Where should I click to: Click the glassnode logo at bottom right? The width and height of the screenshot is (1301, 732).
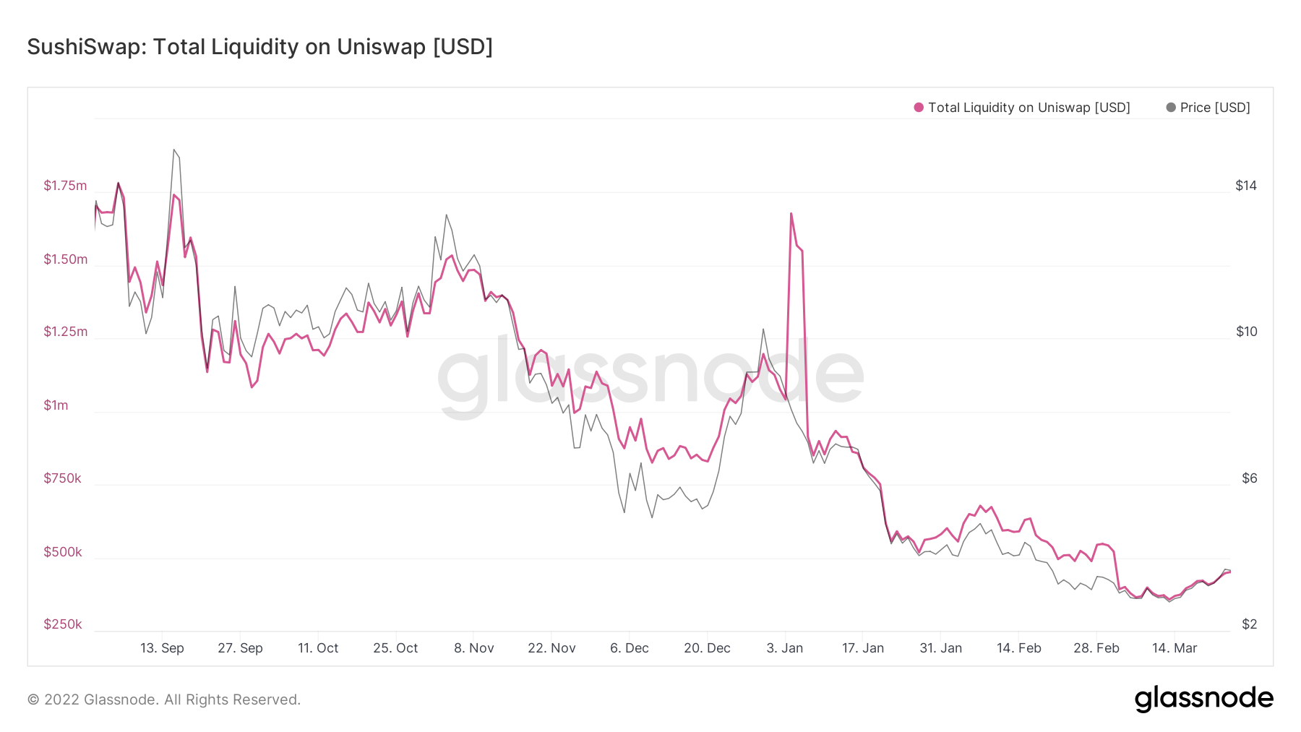tap(1203, 699)
